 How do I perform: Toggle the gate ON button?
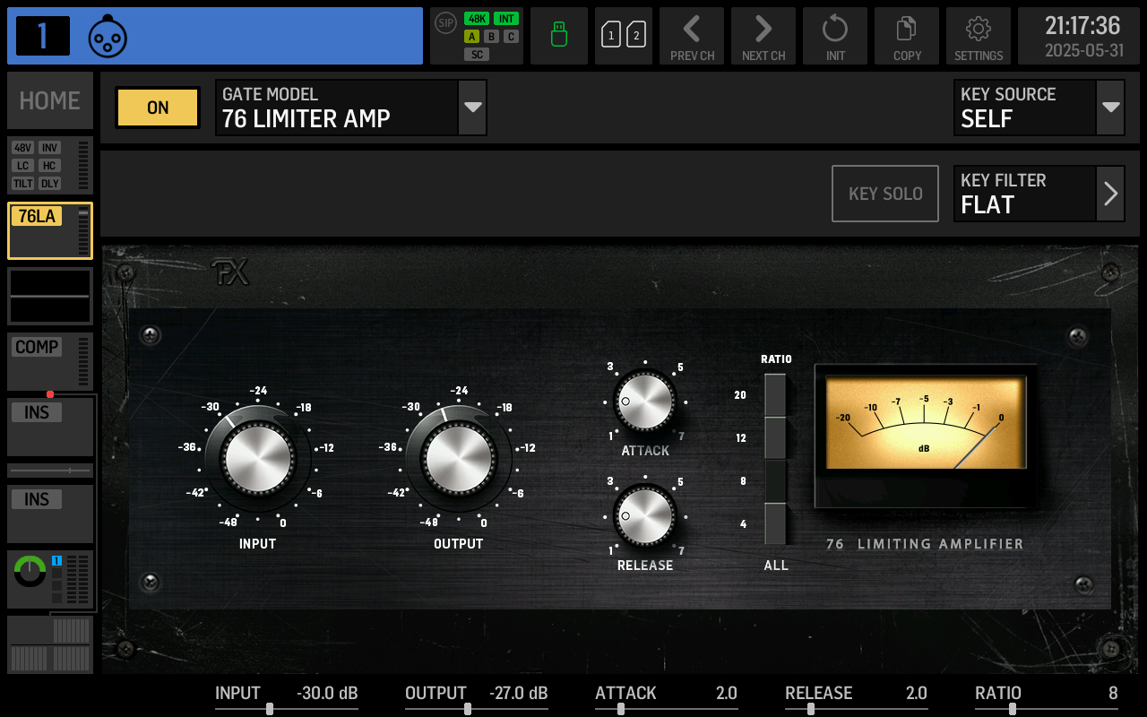(157, 108)
